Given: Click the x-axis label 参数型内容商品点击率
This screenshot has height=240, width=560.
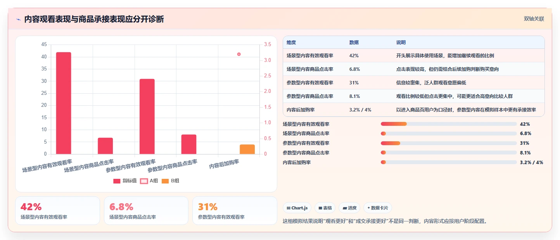Looking at the screenshot, I should click(x=172, y=166).
